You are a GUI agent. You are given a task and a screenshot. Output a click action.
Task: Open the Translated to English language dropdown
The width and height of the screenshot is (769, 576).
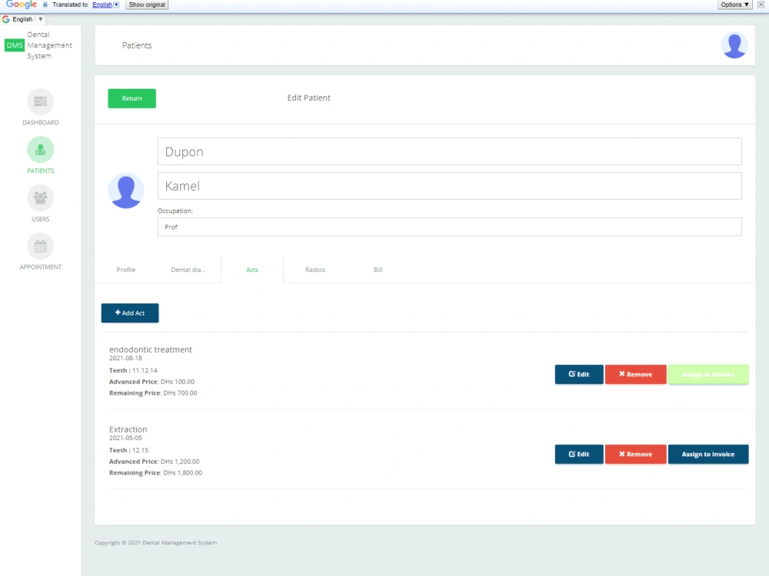[x=105, y=5]
